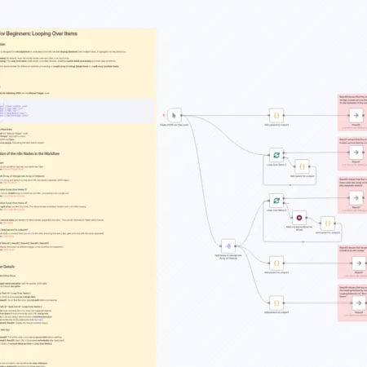Select the manual trigger node with the cursor icon

coord(175,115)
